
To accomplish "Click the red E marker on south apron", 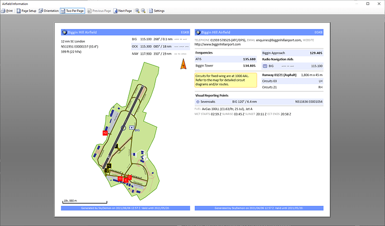I will 126,180.
